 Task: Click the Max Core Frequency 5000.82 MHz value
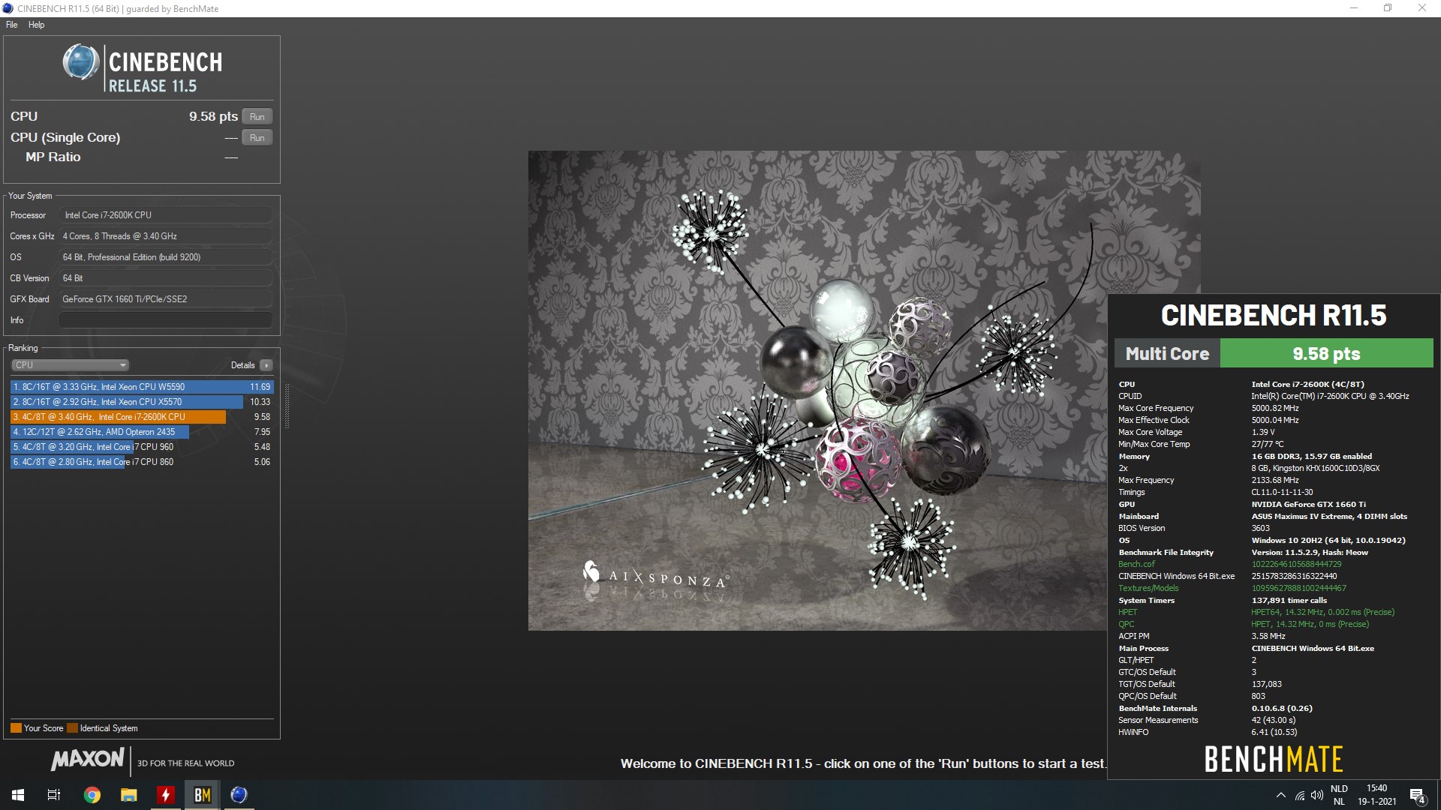pyautogui.click(x=1274, y=408)
